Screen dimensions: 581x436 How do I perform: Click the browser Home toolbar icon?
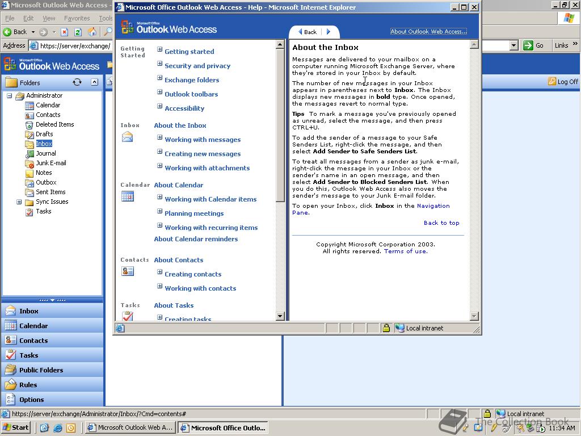(x=92, y=32)
